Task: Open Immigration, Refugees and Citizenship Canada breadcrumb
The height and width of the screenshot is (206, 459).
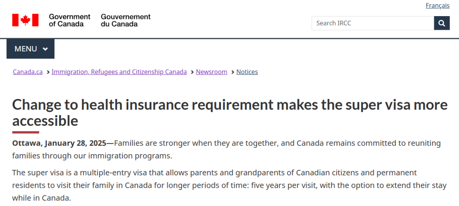Action: tap(119, 72)
